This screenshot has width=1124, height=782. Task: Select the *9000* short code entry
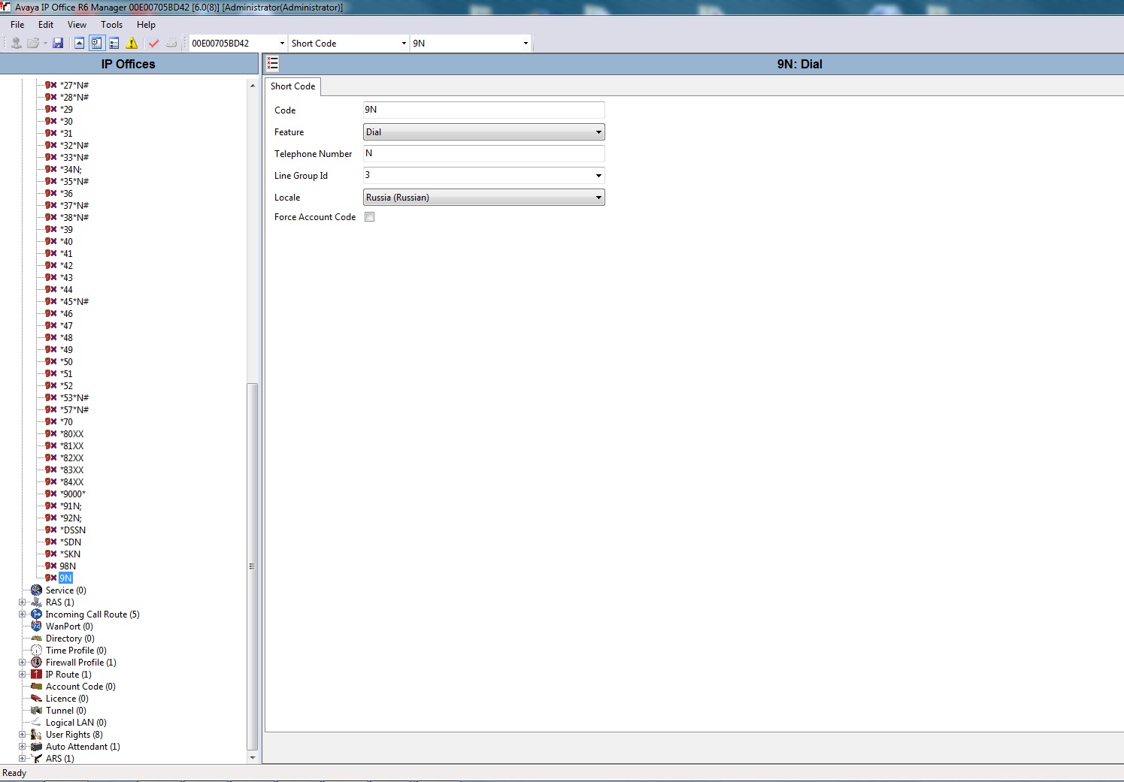[x=73, y=494]
